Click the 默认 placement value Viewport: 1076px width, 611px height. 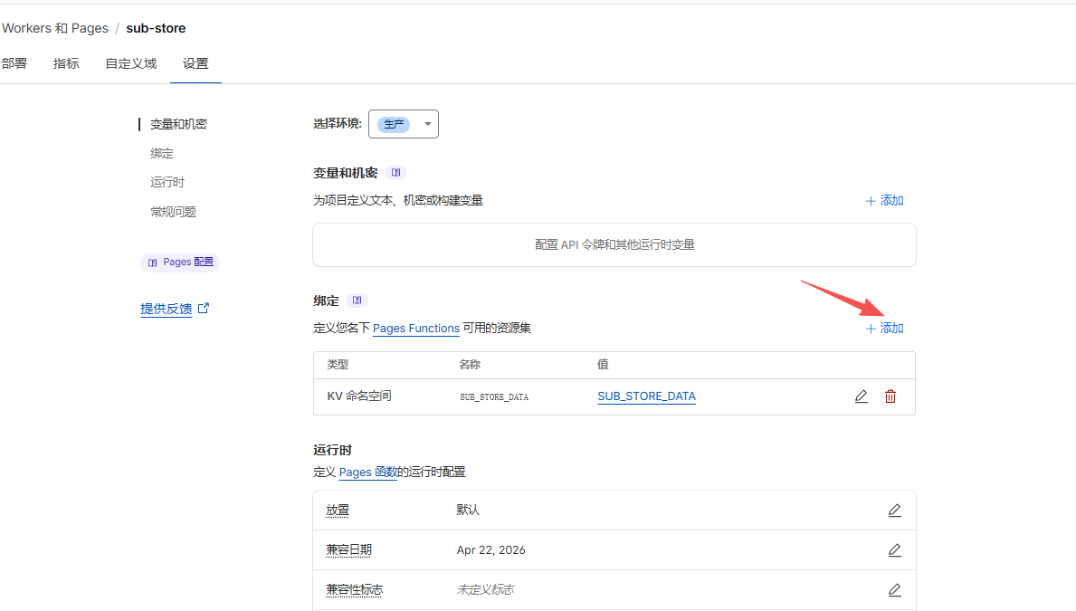(468, 511)
